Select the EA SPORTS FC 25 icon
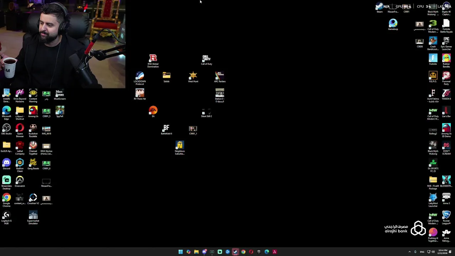The width and height of the screenshot is (455, 256). [x=433, y=166]
